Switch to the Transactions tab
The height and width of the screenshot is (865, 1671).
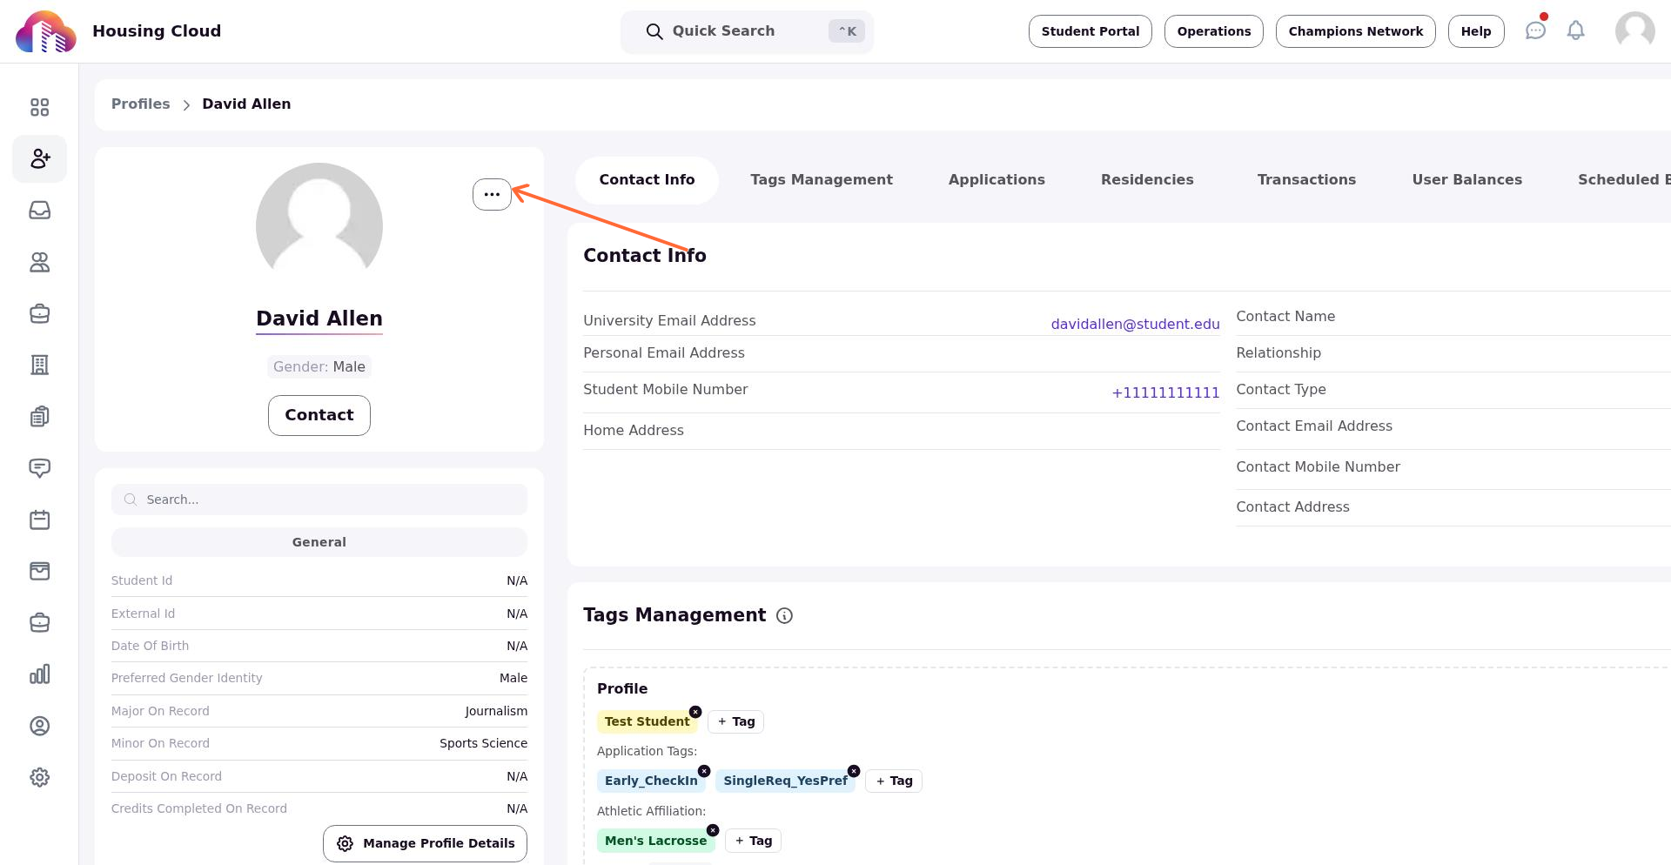click(1306, 180)
